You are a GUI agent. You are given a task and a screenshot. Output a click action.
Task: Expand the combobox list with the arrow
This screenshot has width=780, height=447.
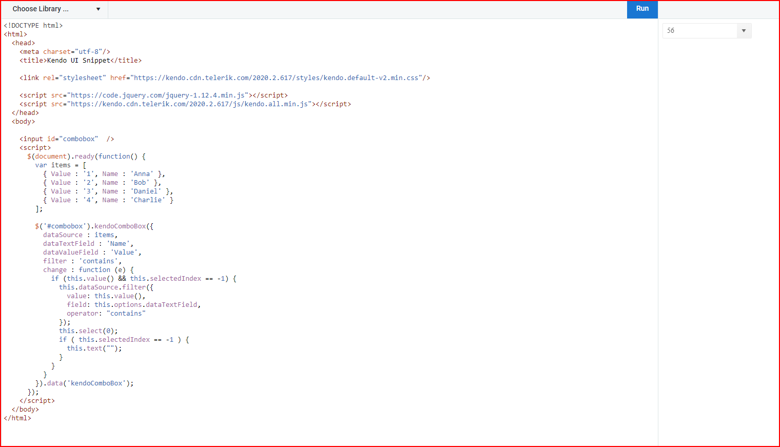pyautogui.click(x=744, y=31)
